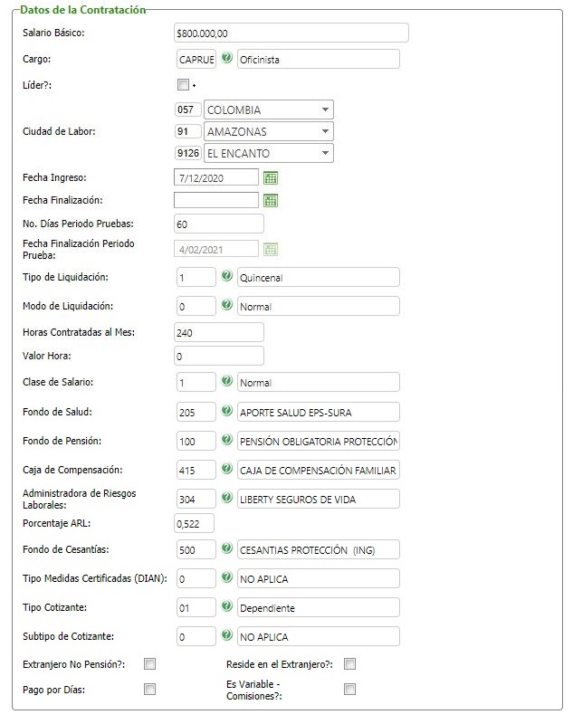Expand the AMAZONAS department dropdown
The width and height of the screenshot is (573, 724).
pyautogui.click(x=269, y=132)
